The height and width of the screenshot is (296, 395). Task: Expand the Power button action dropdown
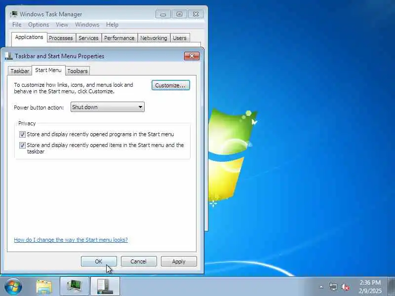click(108, 107)
